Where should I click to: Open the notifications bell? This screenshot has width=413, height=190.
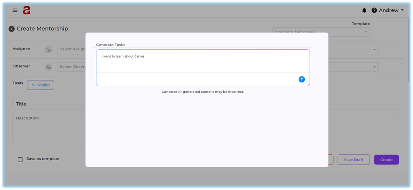point(365,10)
